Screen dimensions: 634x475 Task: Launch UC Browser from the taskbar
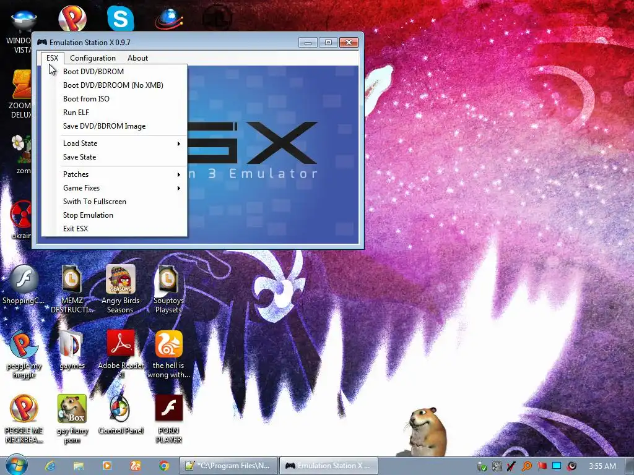[x=136, y=466]
